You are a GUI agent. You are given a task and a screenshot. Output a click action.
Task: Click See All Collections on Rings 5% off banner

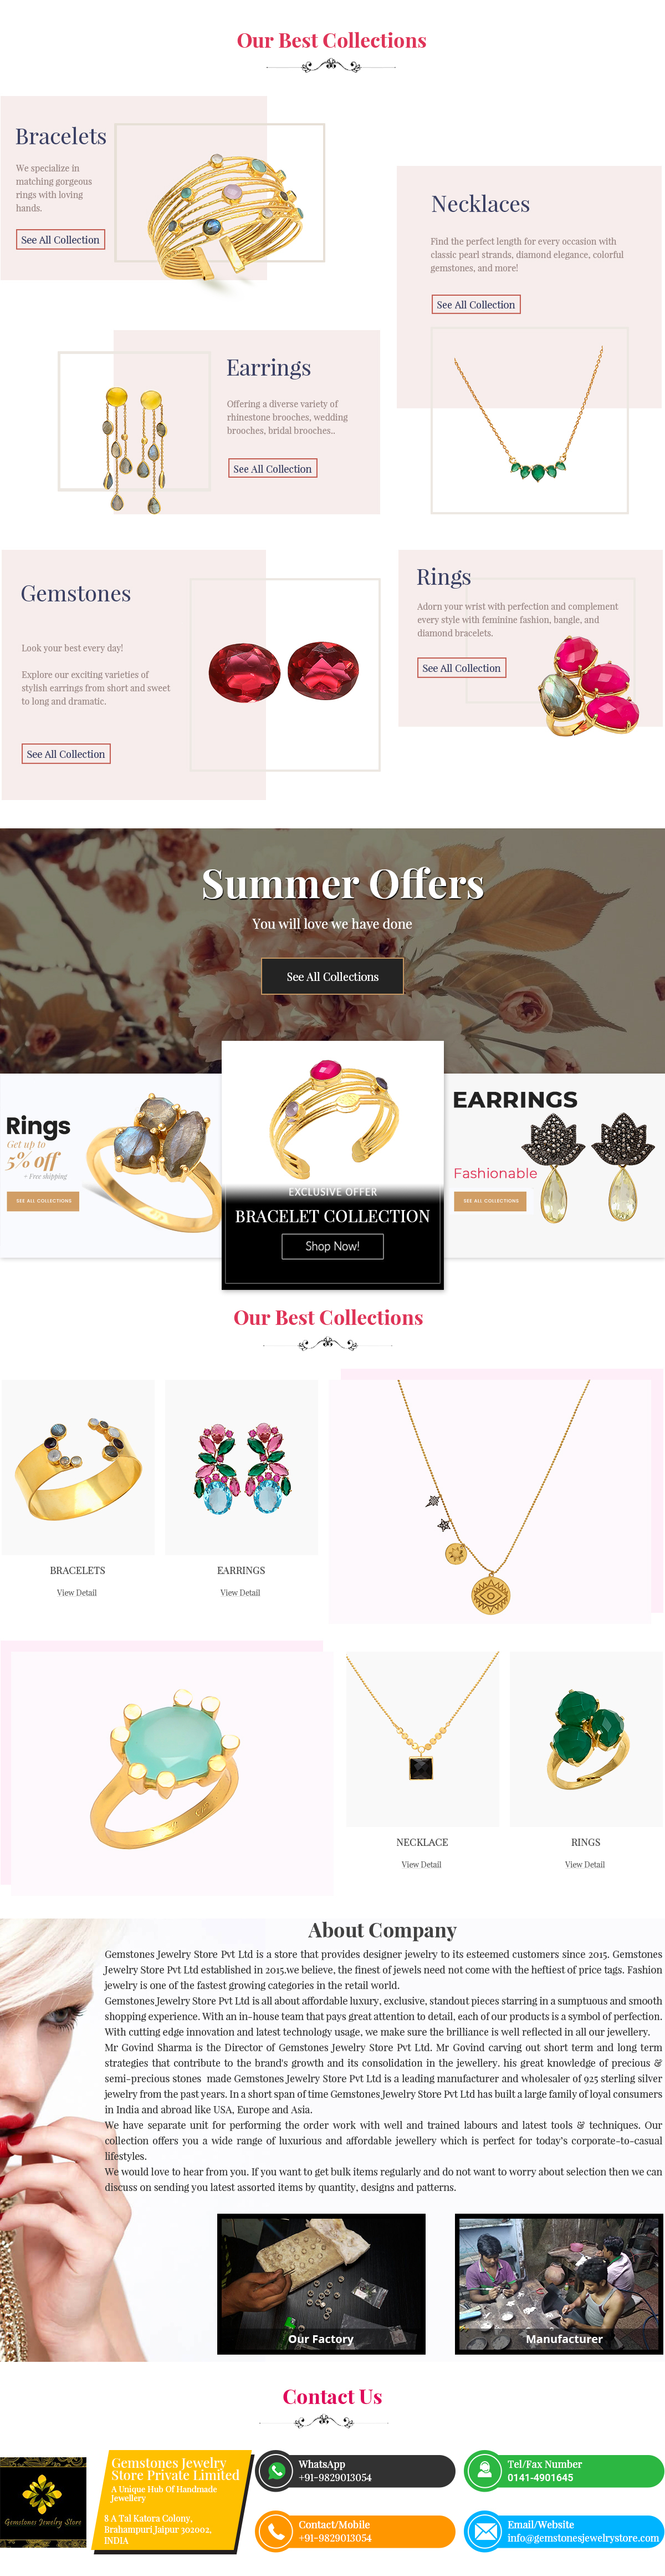point(43,1201)
